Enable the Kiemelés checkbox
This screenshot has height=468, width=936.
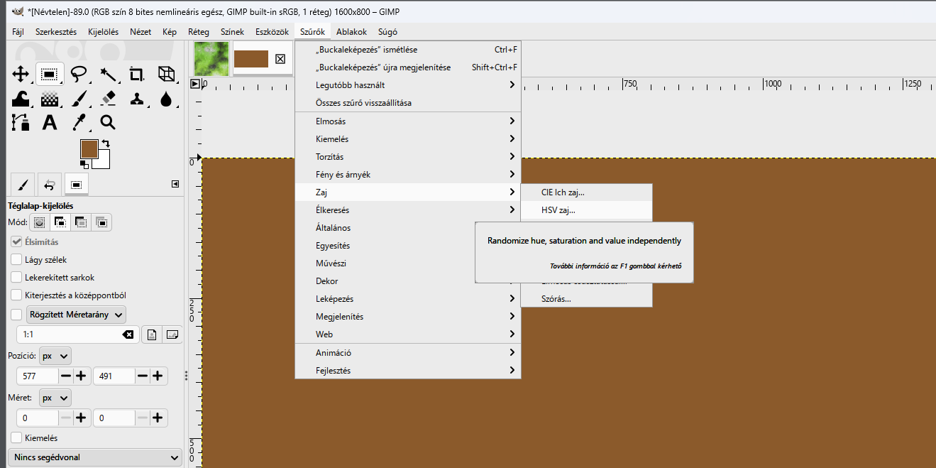16,438
